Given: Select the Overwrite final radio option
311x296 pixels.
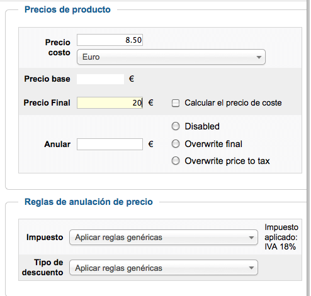Looking at the screenshot, I should click(x=176, y=144).
